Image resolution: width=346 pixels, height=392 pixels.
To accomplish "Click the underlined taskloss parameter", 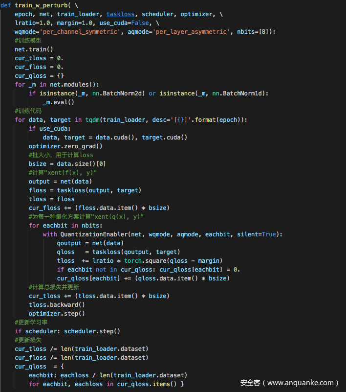I will pyautogui.click(x=120, y=14).
